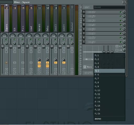Open the effect slot 2 dropdown arrow
This screenshot has height=125, width=134.
point(84,16)
